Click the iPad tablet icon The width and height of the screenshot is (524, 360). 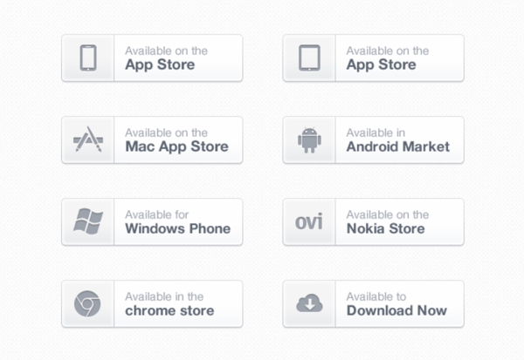[x=309, y=58]
